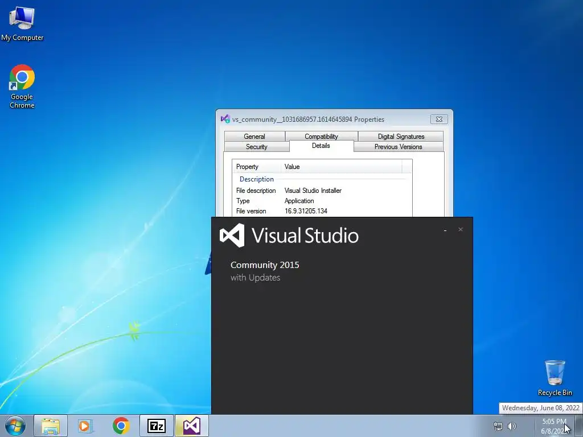Select the Recycle Bin desktop icon
Viewport: 583px width, 437px height.
(555, 378)
